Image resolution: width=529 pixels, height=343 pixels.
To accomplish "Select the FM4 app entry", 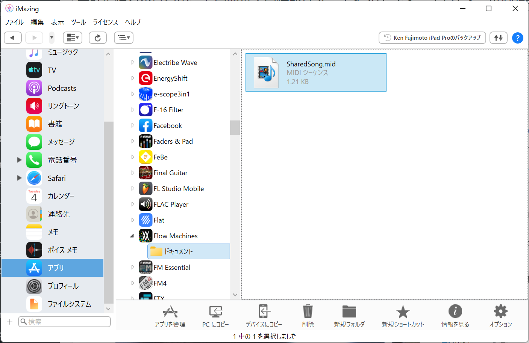I will pyautogui.click(x=153, y=283).
